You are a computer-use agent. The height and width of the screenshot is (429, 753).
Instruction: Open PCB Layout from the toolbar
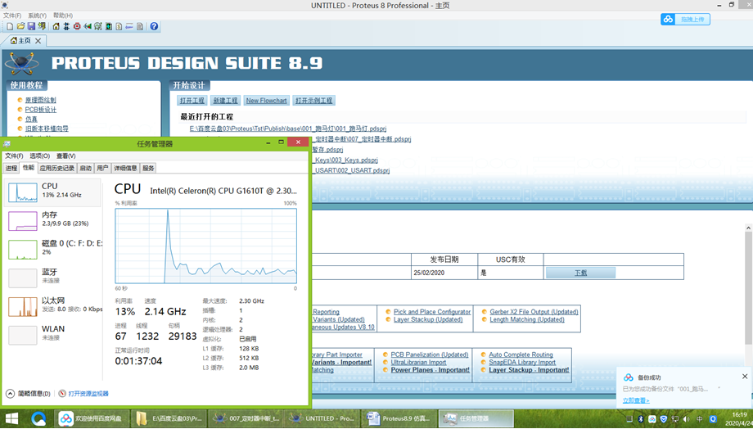pyautogui.click(x=77, y=26)
